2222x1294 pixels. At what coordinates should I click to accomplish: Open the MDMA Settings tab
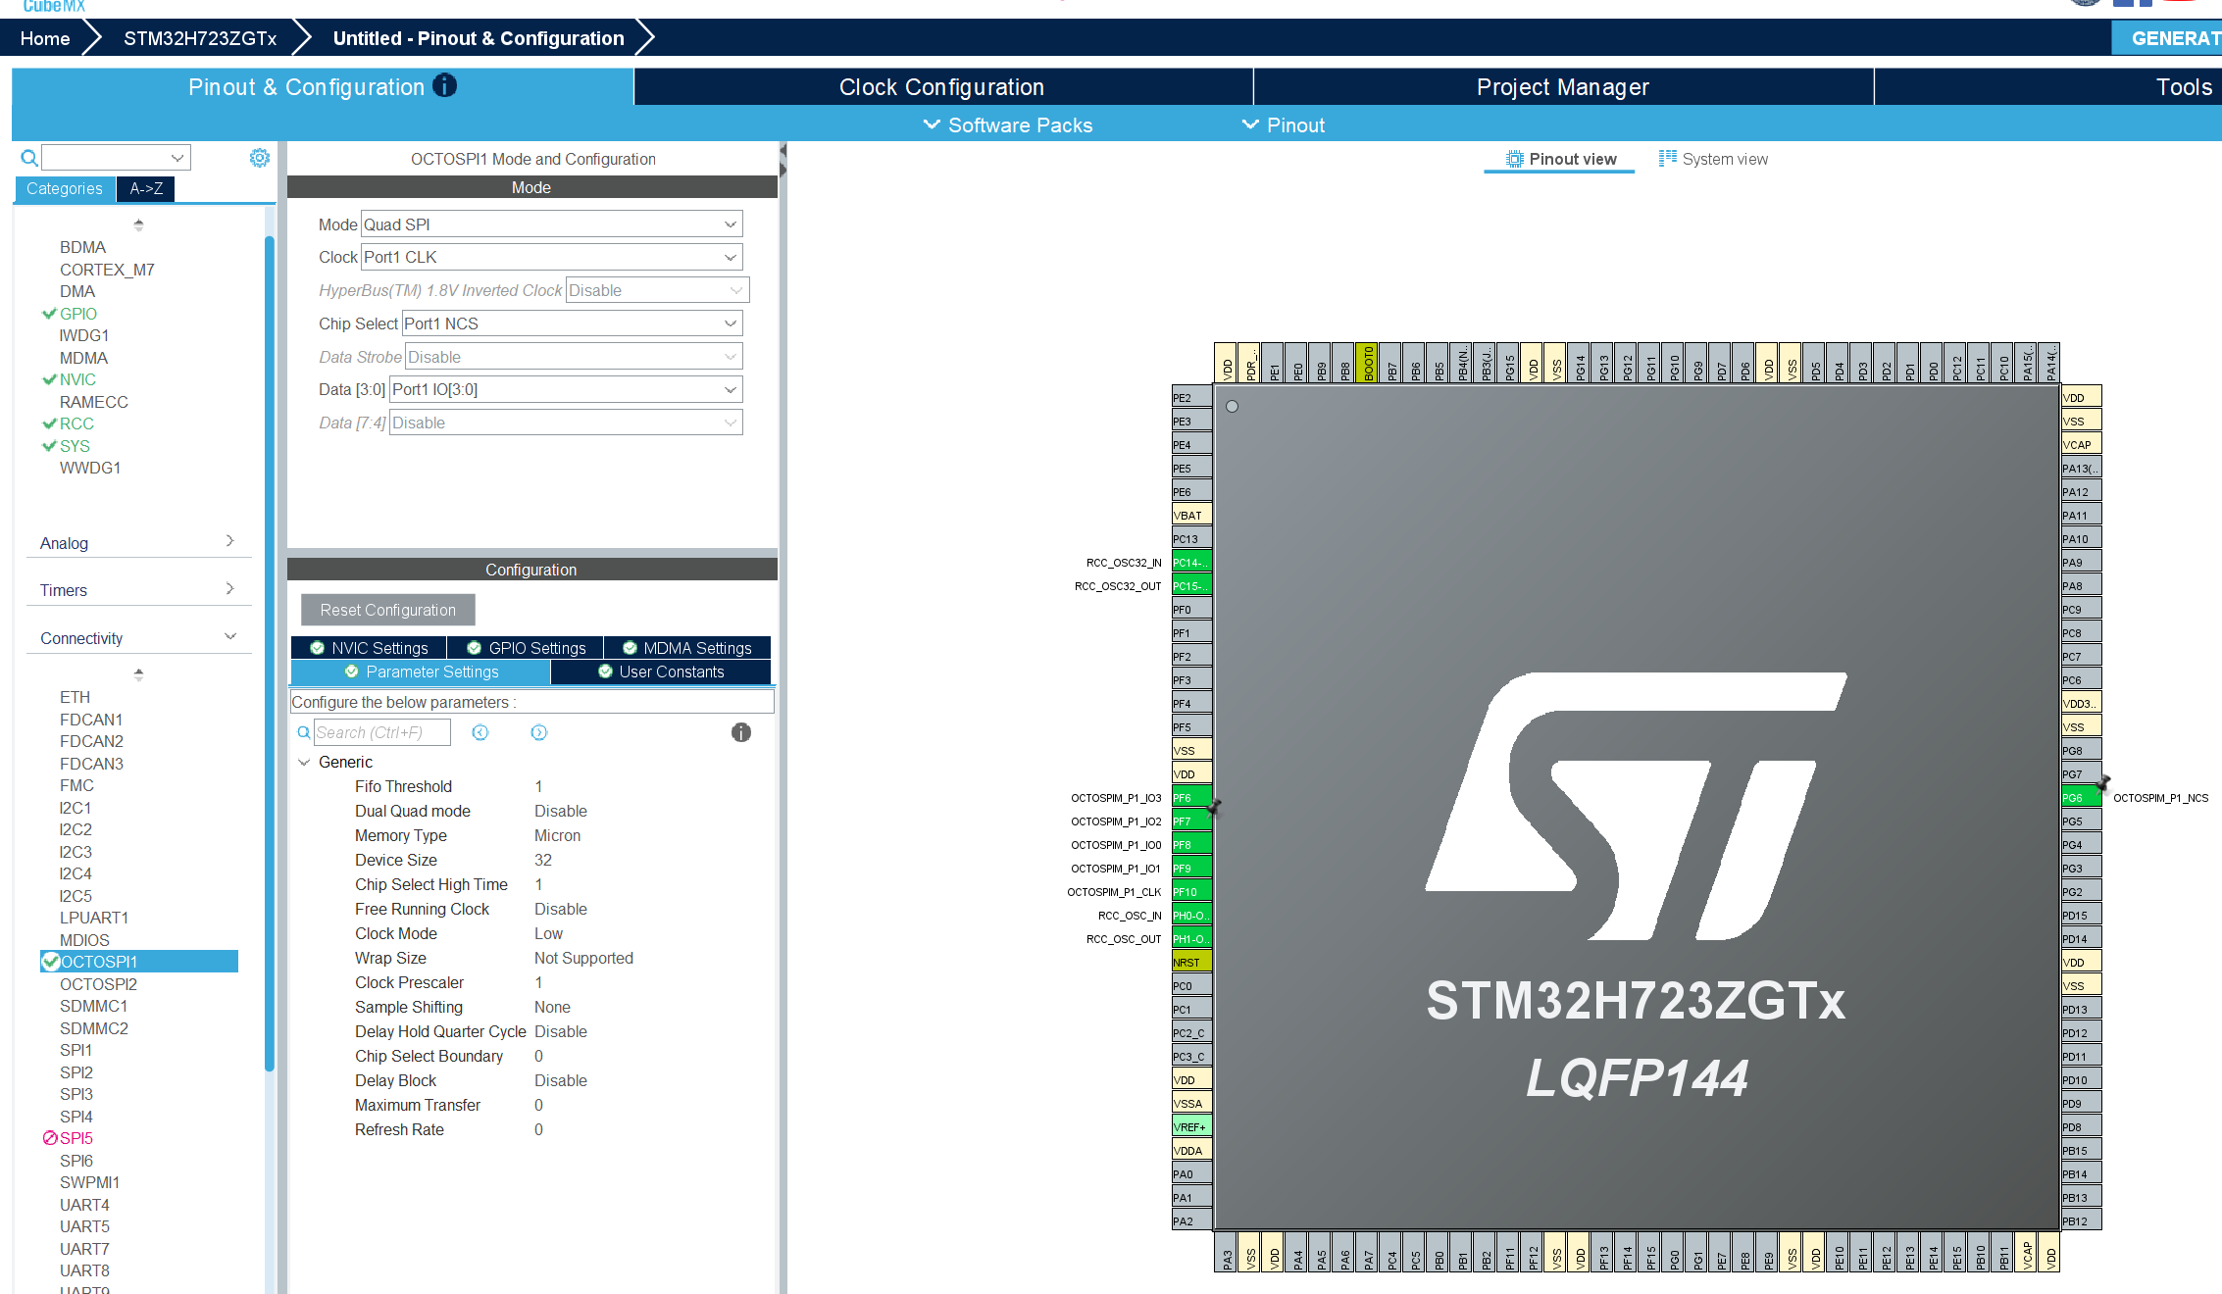tap(687, 648)
